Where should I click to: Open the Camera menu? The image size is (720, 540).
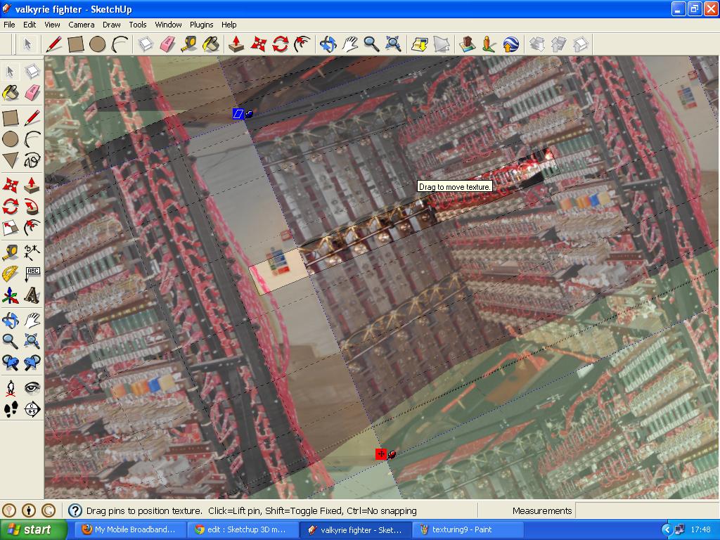[82, 25]
